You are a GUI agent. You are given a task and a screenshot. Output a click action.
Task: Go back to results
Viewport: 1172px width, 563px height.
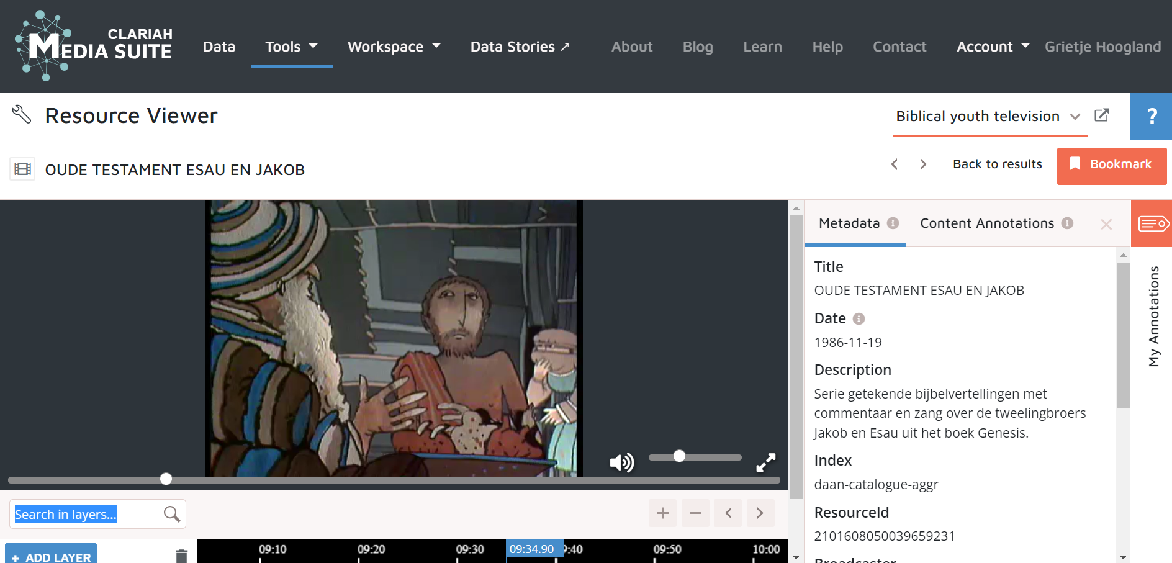click(997, 164)
